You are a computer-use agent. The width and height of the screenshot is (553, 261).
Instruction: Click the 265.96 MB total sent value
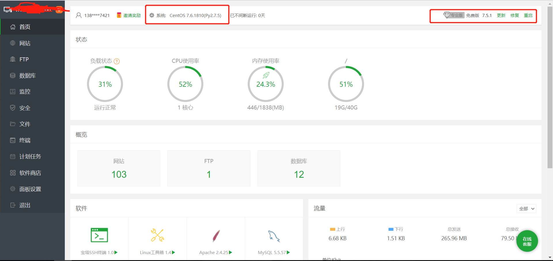point(454,238)
